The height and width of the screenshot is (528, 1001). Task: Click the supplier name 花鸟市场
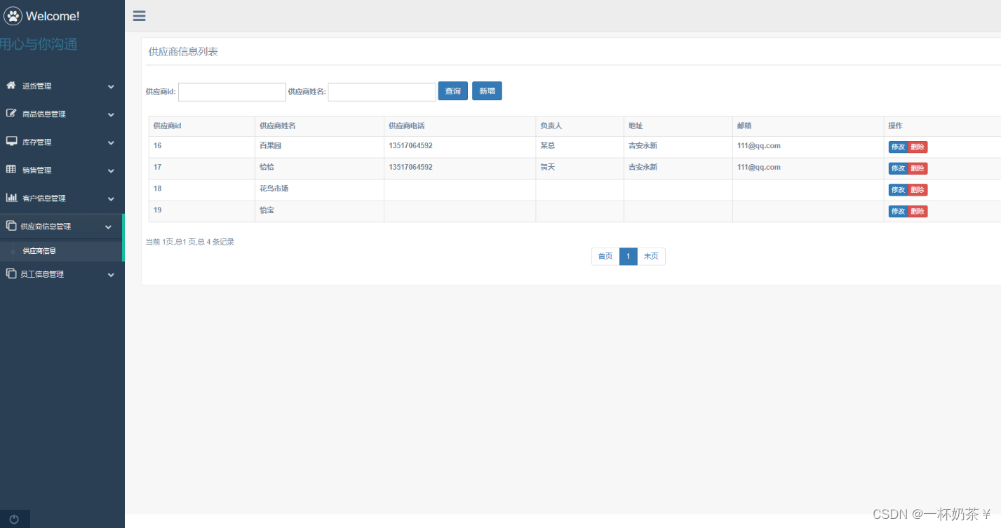pyautogui.click(x=274, y=189)
